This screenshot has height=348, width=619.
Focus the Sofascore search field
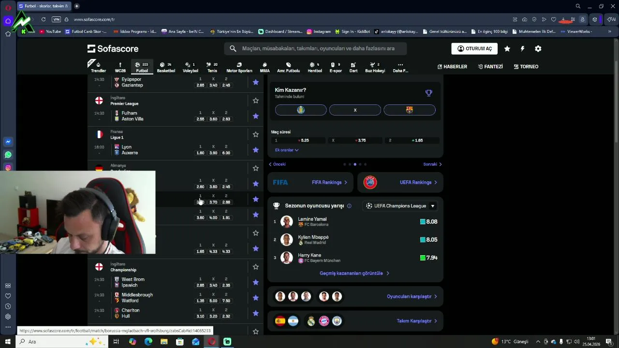(315, 48)
